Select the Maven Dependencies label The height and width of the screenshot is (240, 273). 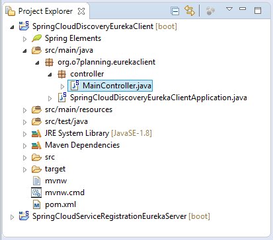point(82,145)
